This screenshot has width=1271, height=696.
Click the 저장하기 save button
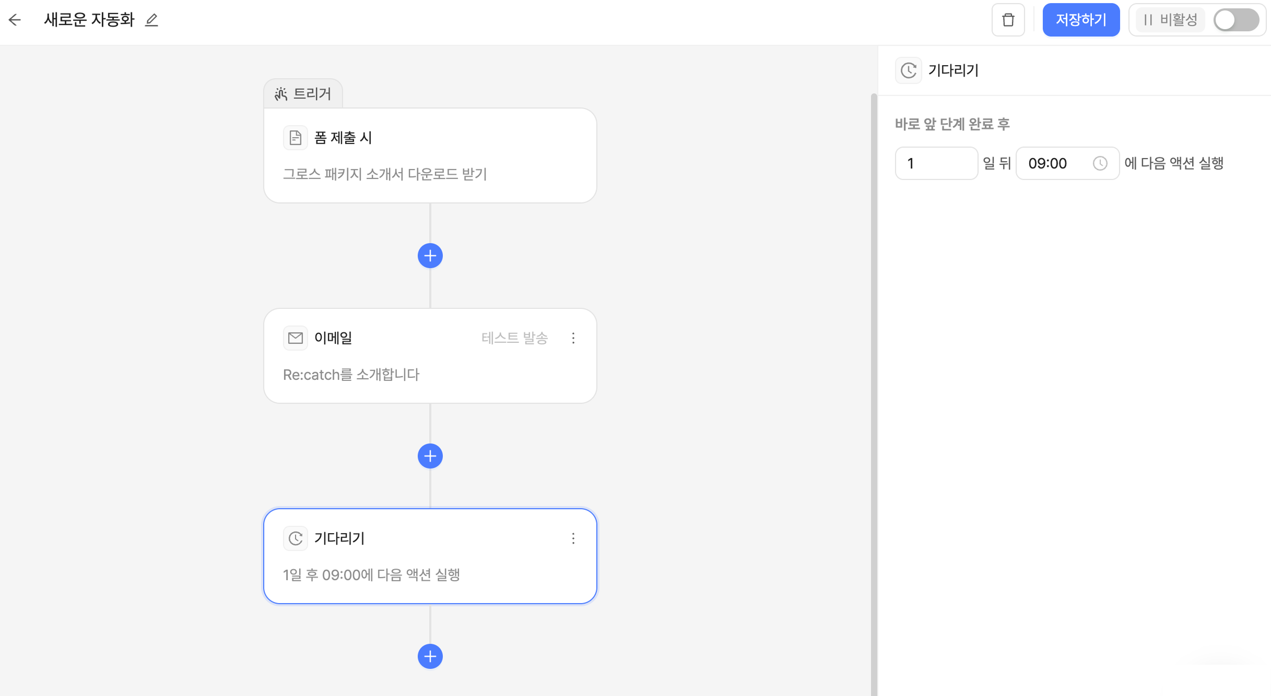(x=1081, y=20)
